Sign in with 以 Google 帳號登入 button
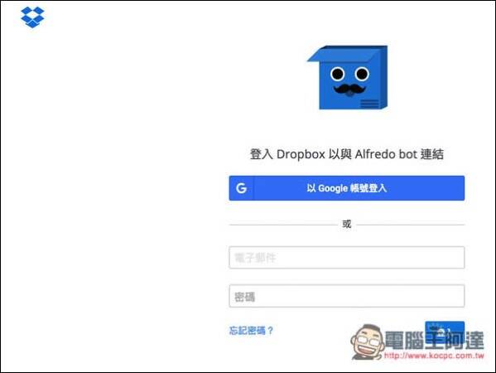 tap(347, 188)
